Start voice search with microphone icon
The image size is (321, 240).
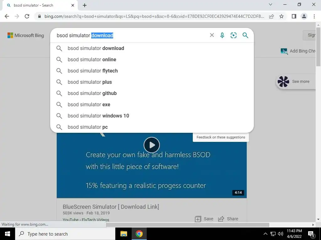click(222, 35)
